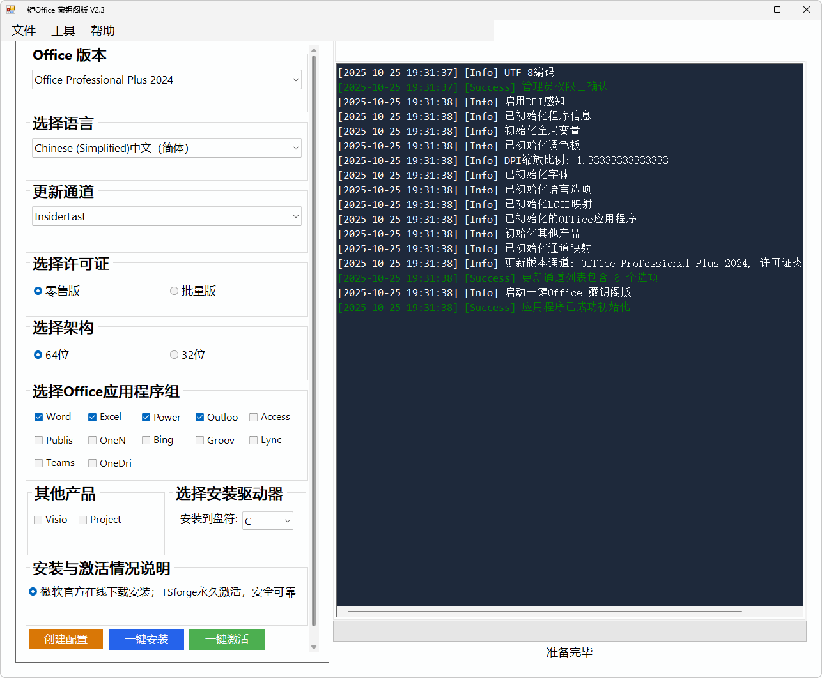Click the blue 一键安装 button
The width and height of the screenshot is (822, 678).
click(x=146, y=639)
